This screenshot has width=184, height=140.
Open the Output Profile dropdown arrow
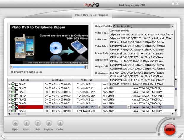(x=172, y=26)
